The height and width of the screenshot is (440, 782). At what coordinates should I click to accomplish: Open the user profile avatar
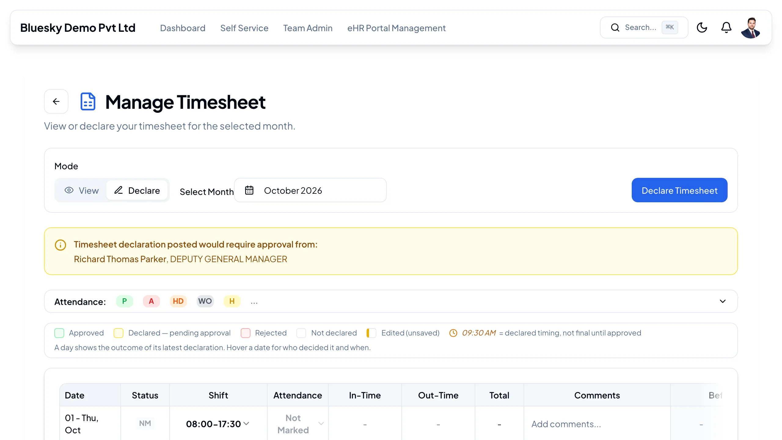click(751, 28)
